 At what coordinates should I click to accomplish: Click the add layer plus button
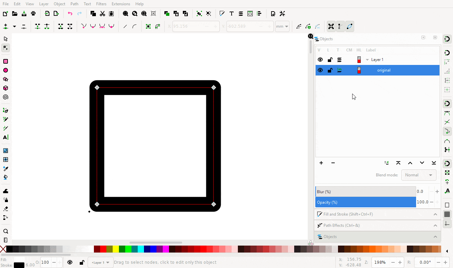click(321, 163)
